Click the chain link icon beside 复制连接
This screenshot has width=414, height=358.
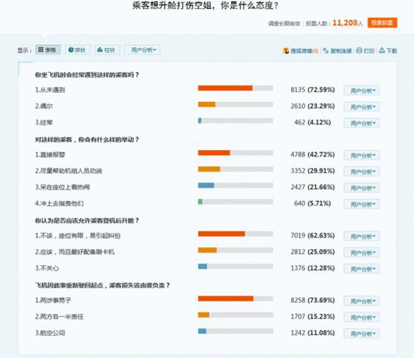pyautogui.click(x=326, y=50)
